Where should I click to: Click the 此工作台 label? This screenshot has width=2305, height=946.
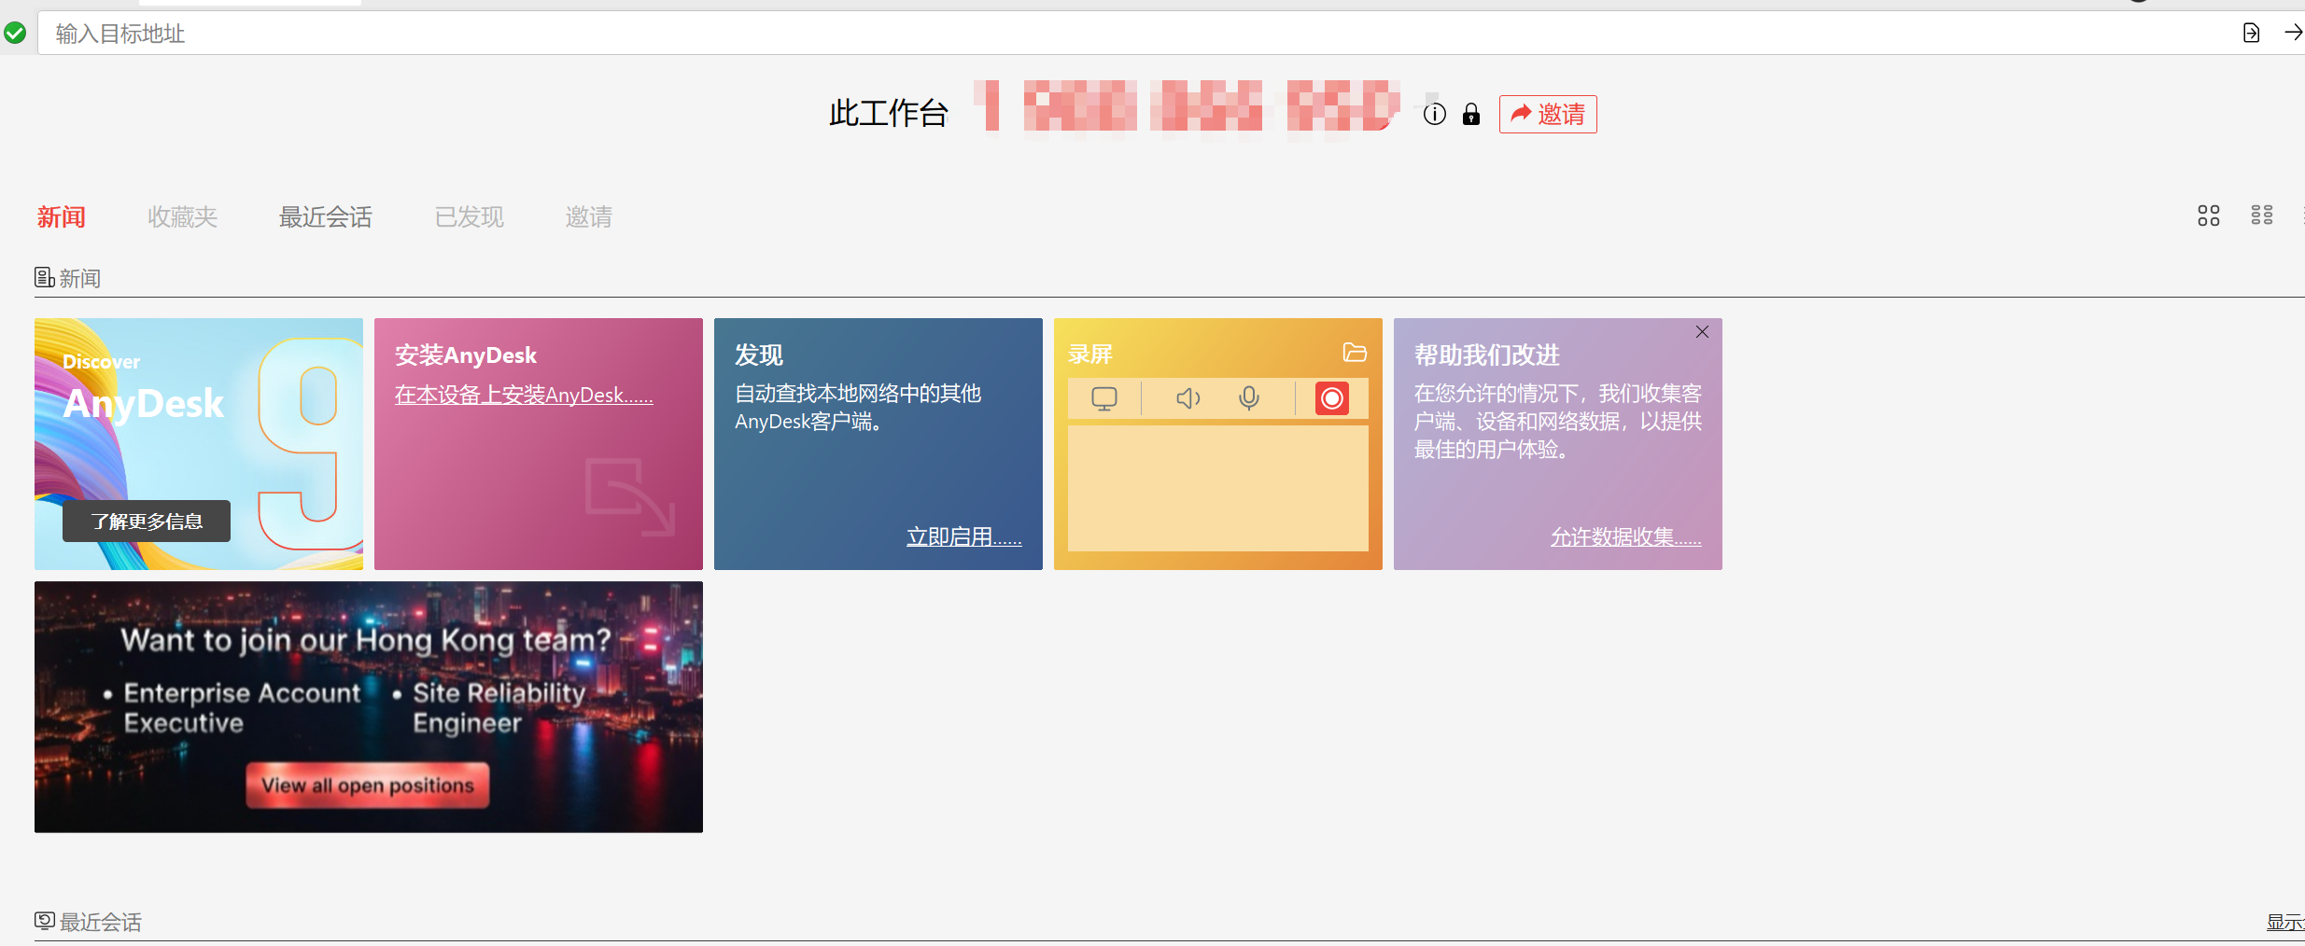(889, 114)
